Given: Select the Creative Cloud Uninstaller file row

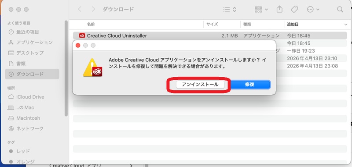Looking at the screenshot, I should pos(210,36).
